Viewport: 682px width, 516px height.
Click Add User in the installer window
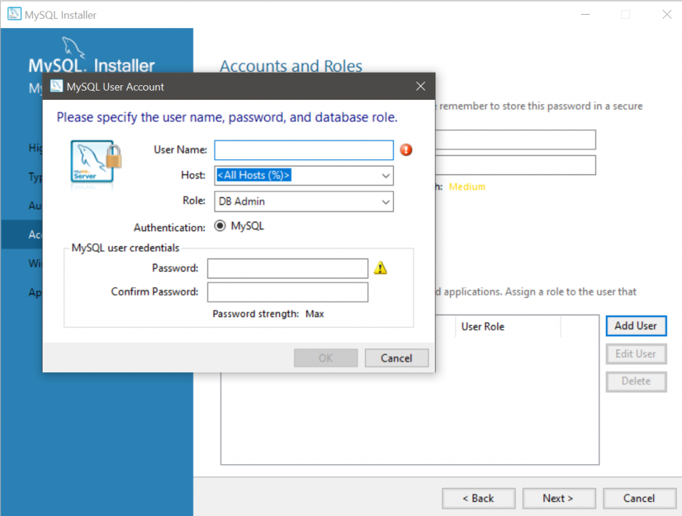click(636, 326)
